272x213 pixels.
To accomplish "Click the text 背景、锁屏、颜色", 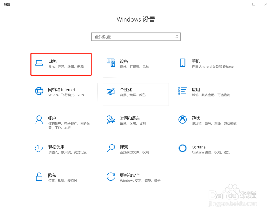I will click(133, 95).
